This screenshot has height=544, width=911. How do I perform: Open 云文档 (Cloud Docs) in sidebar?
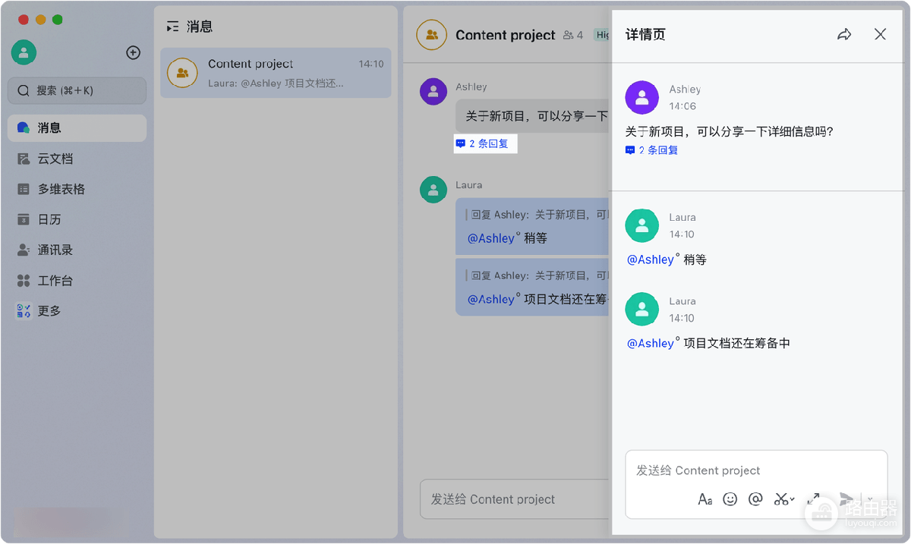pos(77,159)
